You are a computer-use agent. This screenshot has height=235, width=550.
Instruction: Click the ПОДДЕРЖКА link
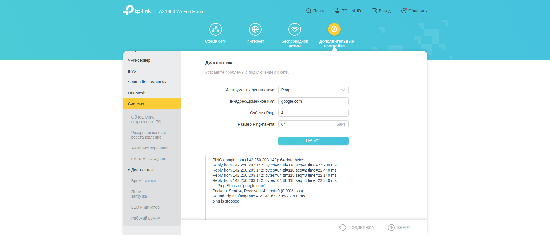pyautogui.click(x=361, y=228)
